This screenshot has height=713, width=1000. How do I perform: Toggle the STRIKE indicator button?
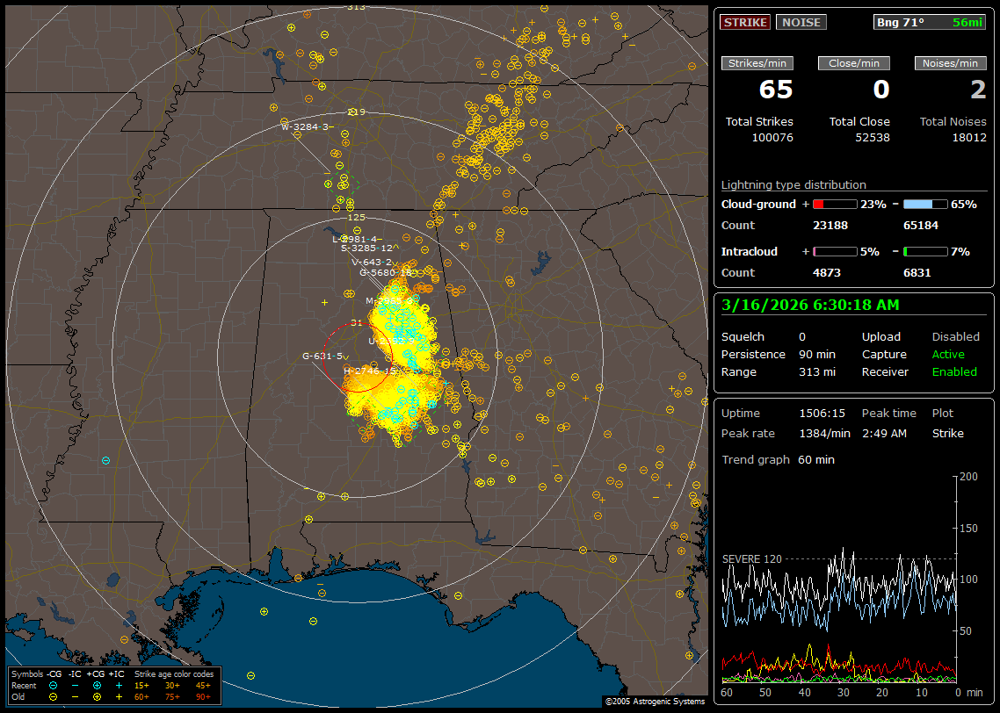pyautogui.click(x=745, y=22)
